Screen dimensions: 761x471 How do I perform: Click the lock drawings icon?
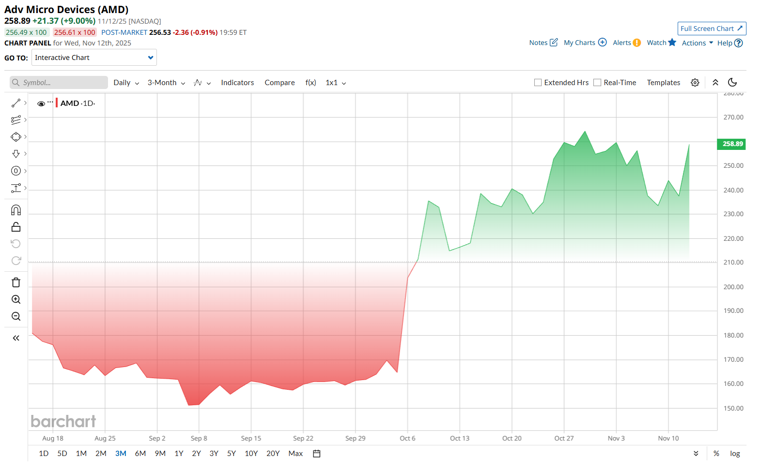click(16, 227)
